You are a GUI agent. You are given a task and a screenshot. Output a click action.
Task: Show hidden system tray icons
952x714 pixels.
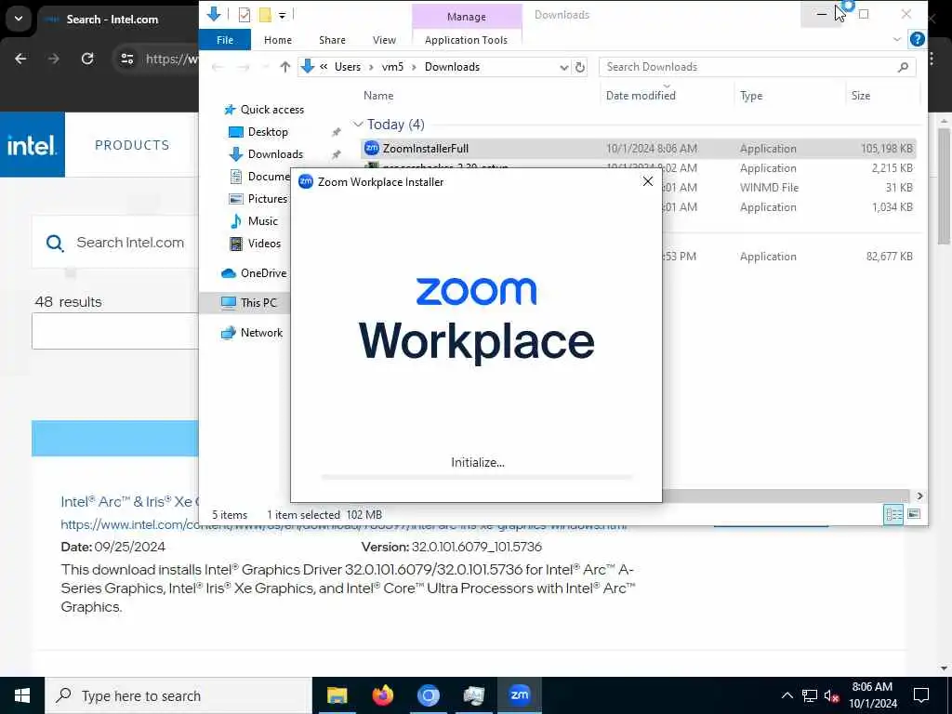[x=787, y=695]
